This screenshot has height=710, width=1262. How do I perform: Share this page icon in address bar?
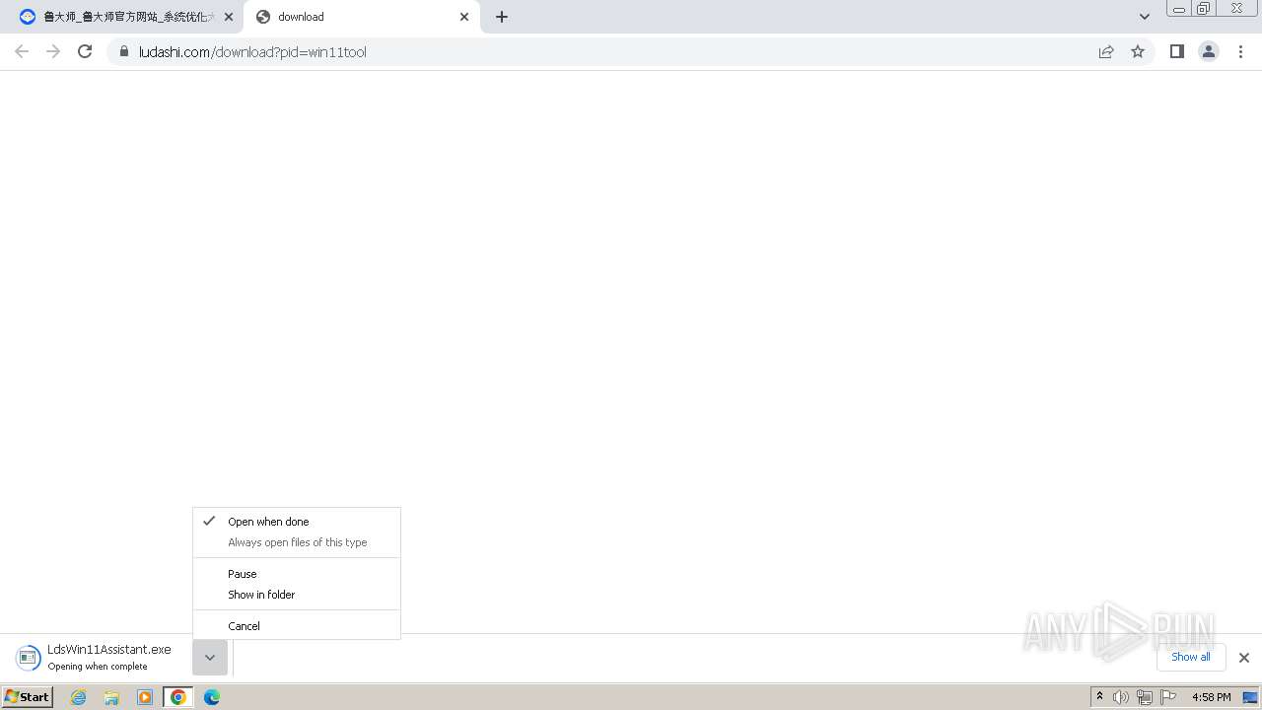pos(1106,51)
